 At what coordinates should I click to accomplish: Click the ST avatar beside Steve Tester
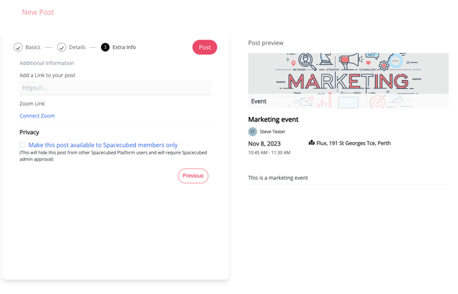(x=252, y=131)
